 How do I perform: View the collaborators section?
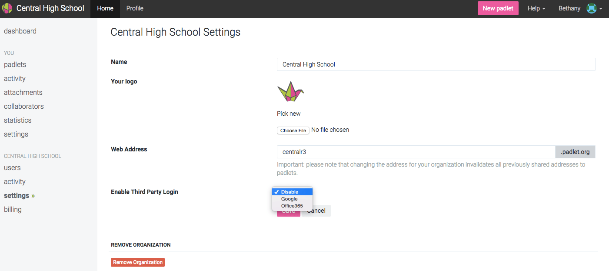click(x=23, y=106)
